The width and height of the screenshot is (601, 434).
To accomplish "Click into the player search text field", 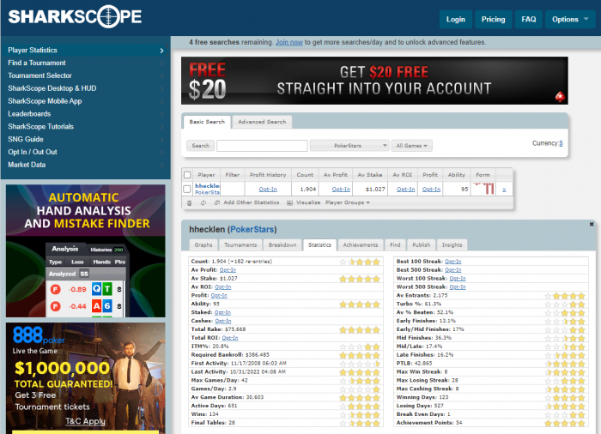I will pos(262,146).
